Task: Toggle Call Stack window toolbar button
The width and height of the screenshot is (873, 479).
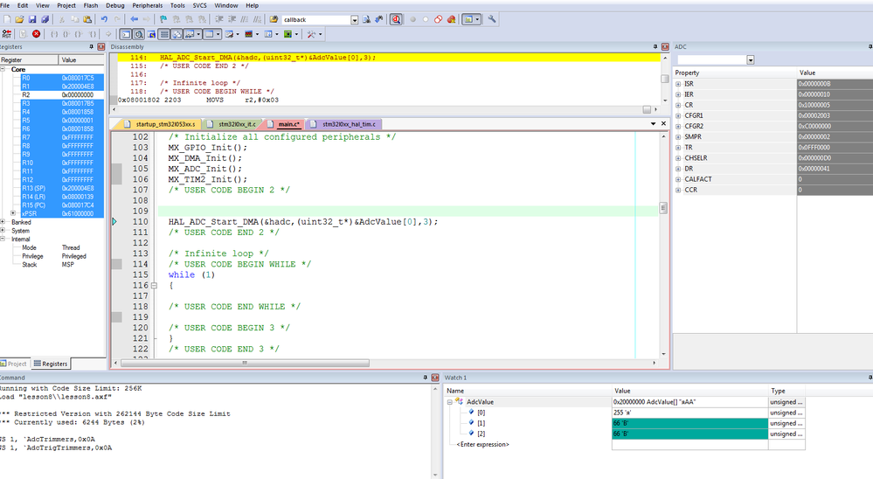Action: tap(177, 34)
